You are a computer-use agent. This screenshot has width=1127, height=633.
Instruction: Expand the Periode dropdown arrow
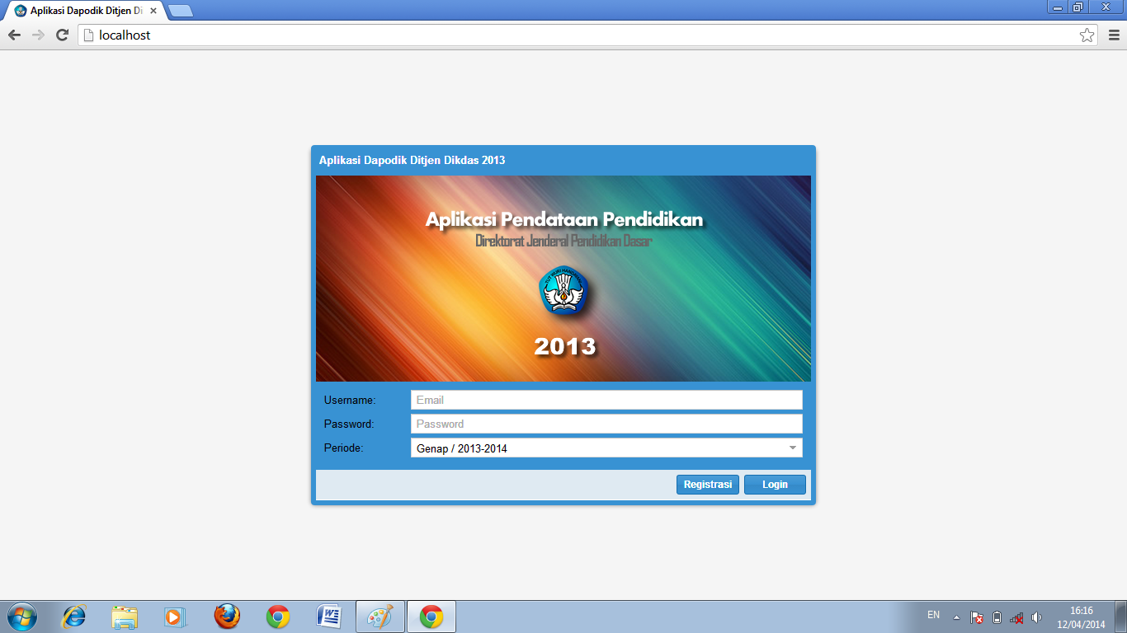click(x=793, y=448)
